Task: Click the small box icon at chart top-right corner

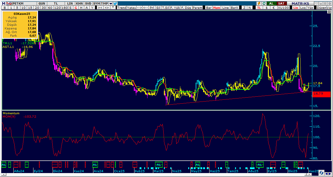Action: click(329, 12)
